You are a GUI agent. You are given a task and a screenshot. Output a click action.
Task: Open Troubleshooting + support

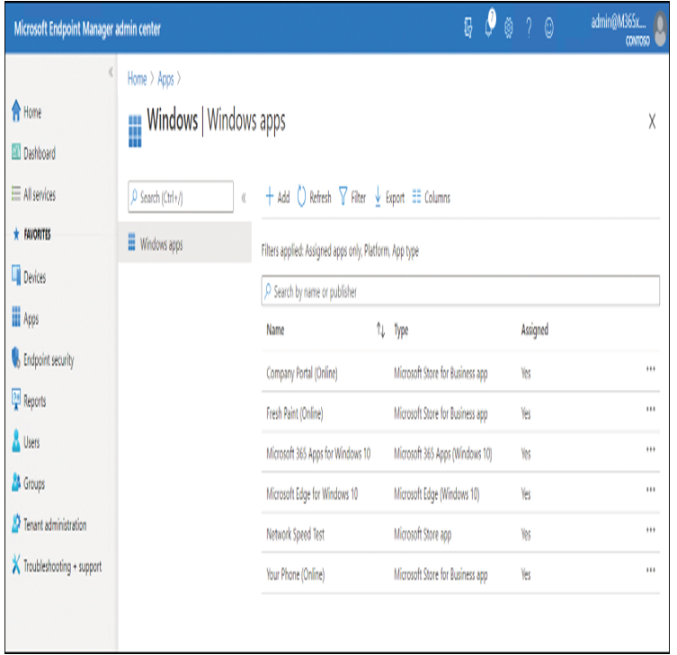pyautogui.click(x=57, y=566)
